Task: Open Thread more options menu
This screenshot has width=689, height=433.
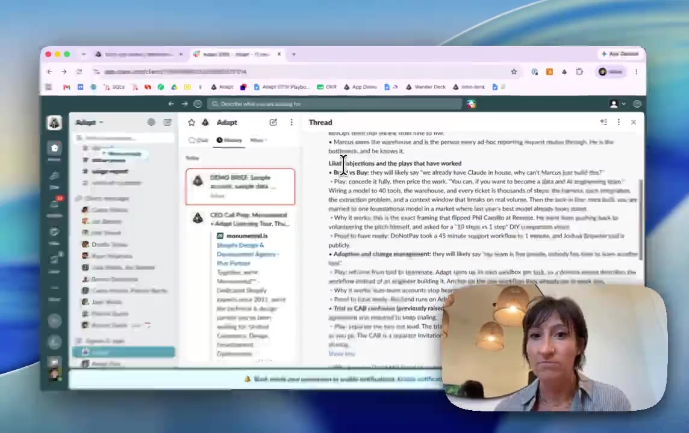Action: 619,122
